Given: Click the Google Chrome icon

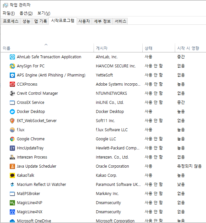Looking at the screenshot, I should [12, 139].
